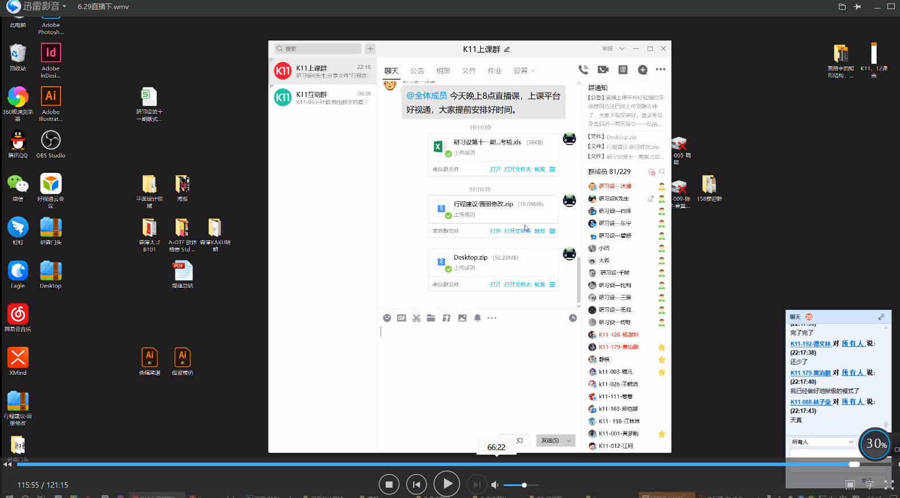Switch to the 公告 tab

417,71
